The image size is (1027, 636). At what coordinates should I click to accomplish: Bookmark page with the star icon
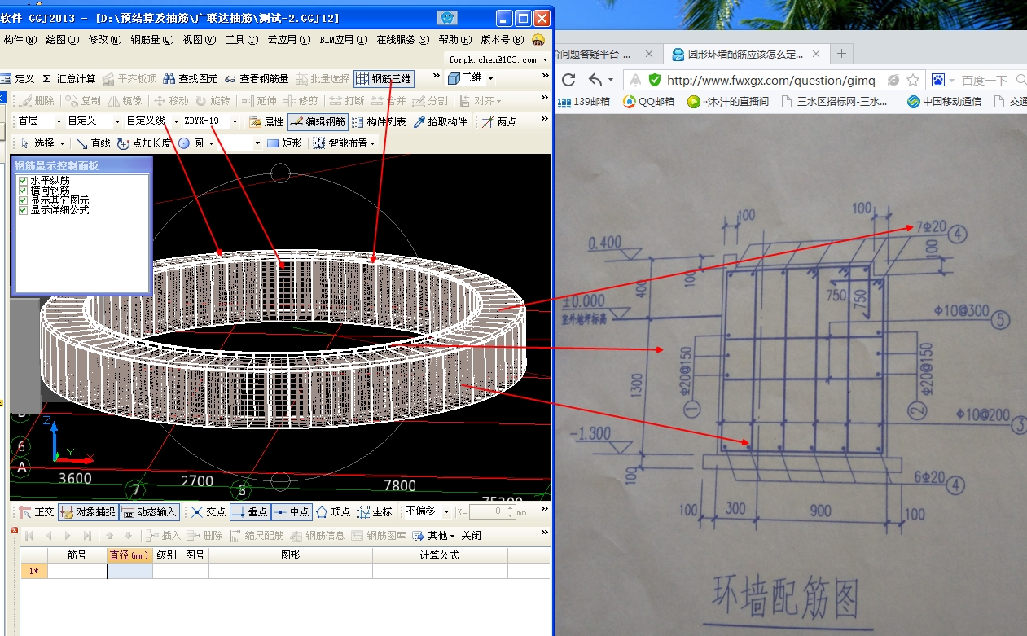[x=913, y=80]
